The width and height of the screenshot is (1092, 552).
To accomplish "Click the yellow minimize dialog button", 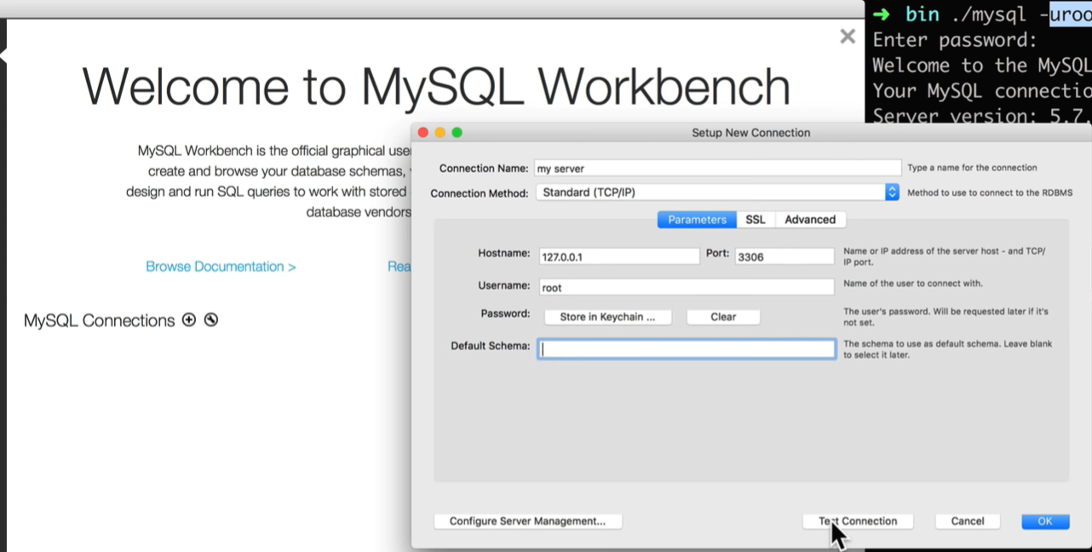I will tap(440, 133).
